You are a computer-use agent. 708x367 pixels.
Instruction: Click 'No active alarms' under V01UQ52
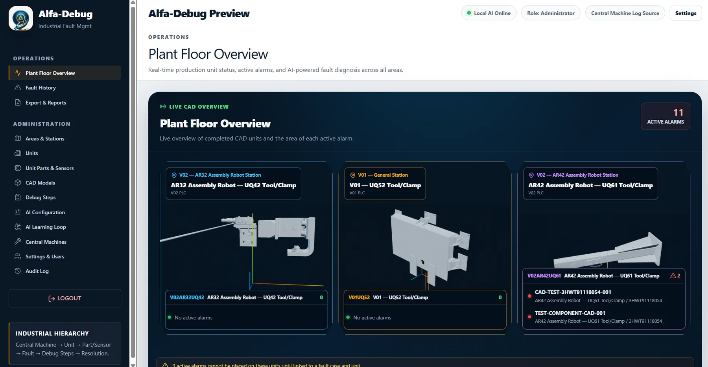coord(372,318)
